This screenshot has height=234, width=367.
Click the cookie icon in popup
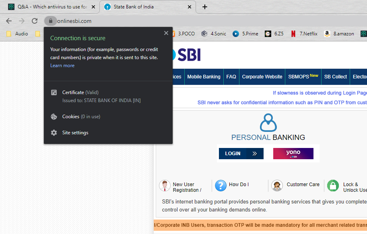click(x=54, y=117)
